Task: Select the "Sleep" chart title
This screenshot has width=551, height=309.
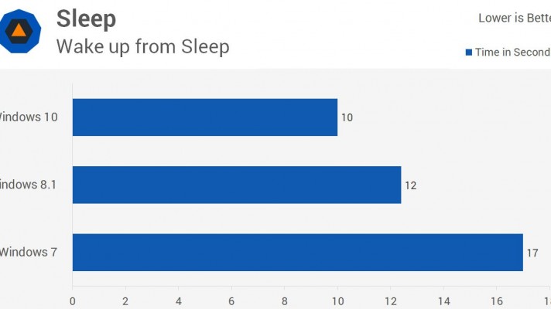Action: tap(86, 19)
